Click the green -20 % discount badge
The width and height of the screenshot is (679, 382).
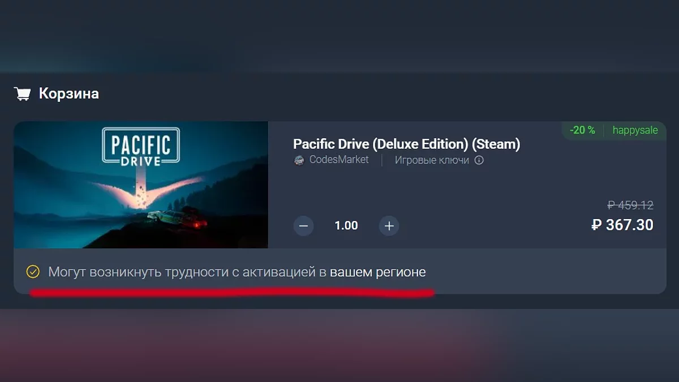click(x=582, y=130)
